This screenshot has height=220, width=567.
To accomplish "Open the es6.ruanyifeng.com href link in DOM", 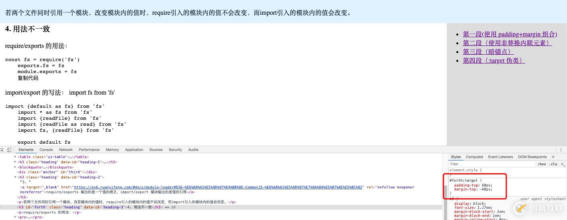I will pyautogui.click(x=218, y=187).
